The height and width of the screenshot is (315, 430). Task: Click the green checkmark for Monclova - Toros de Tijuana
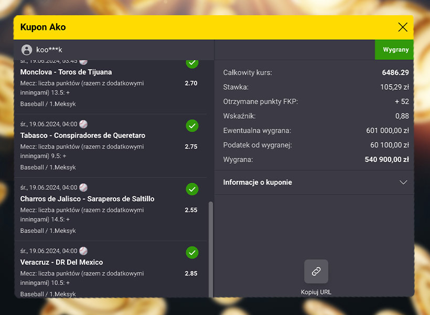pyautogui.click(x=192, y=64)
